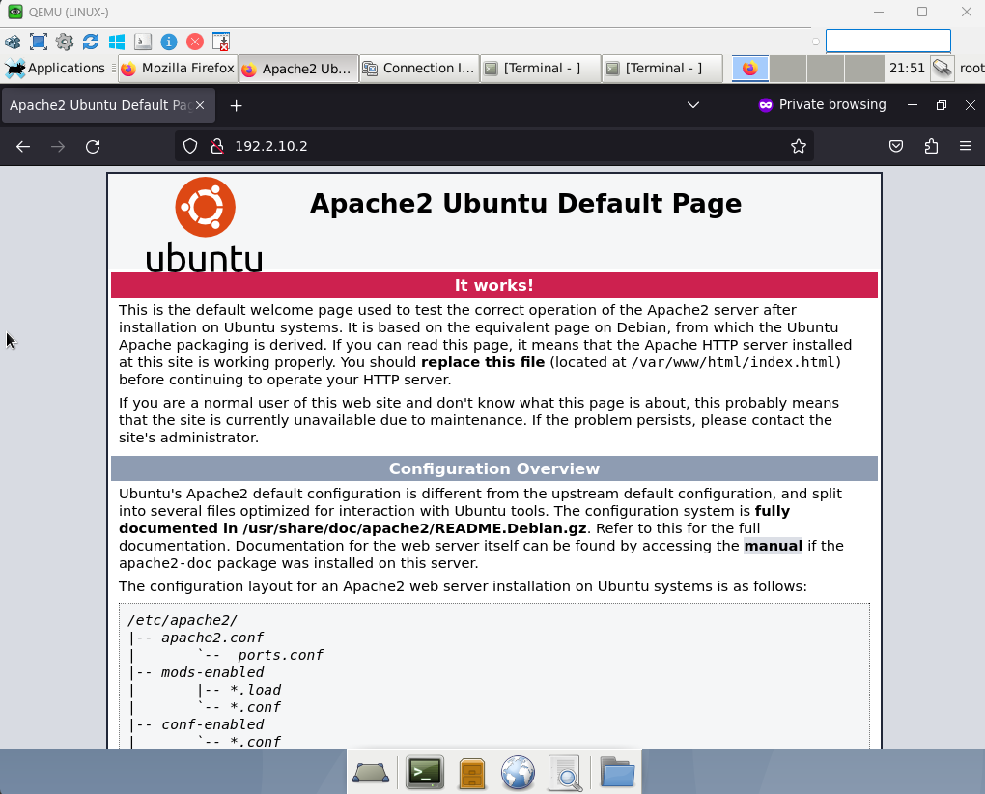Open a new Firefox tab
This screenshot has width=985, height=794.
[237, 106]
